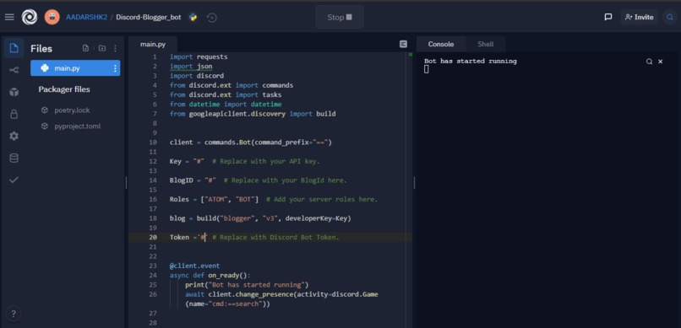The width and height of the screenshot is (681, 328).
Task: Click line number 20 in the gutter
Action: click(152, 238)
